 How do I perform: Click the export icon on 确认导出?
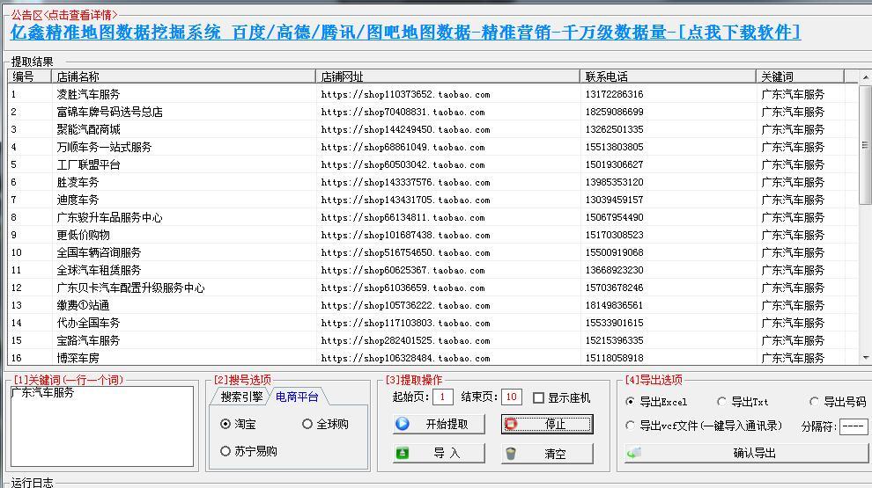634,453
